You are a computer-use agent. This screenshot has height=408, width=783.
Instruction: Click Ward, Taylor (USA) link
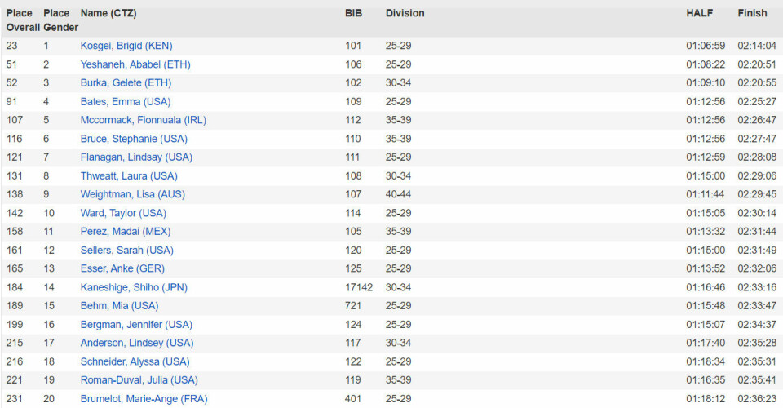point(123,213)
